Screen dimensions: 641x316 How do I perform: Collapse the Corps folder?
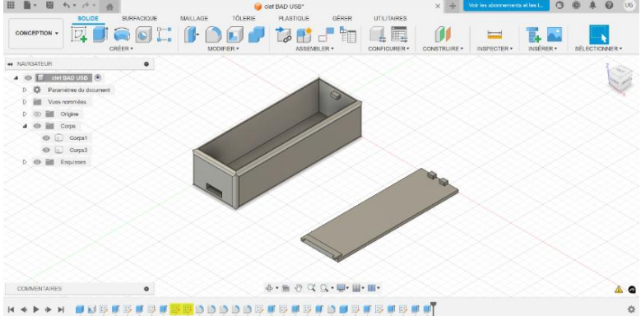pos(25,126)
